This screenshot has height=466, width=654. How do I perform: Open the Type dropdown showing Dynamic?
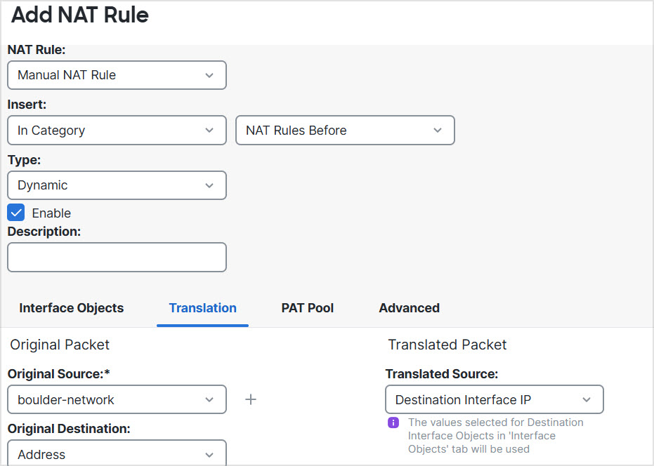(117, 185)
